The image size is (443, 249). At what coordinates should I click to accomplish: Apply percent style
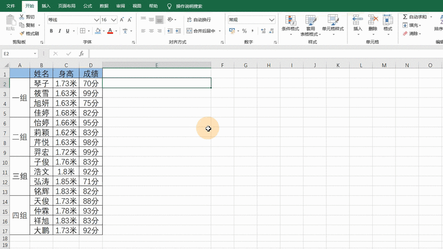coord(244,30)
